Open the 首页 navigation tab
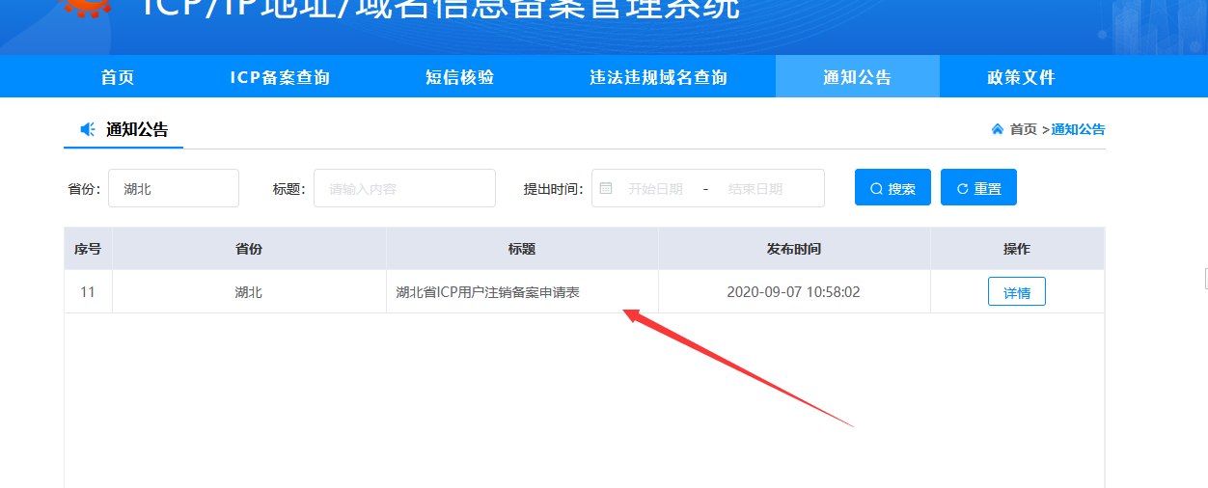 [118, 77]
